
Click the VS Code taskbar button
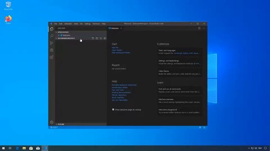(45, 148)
